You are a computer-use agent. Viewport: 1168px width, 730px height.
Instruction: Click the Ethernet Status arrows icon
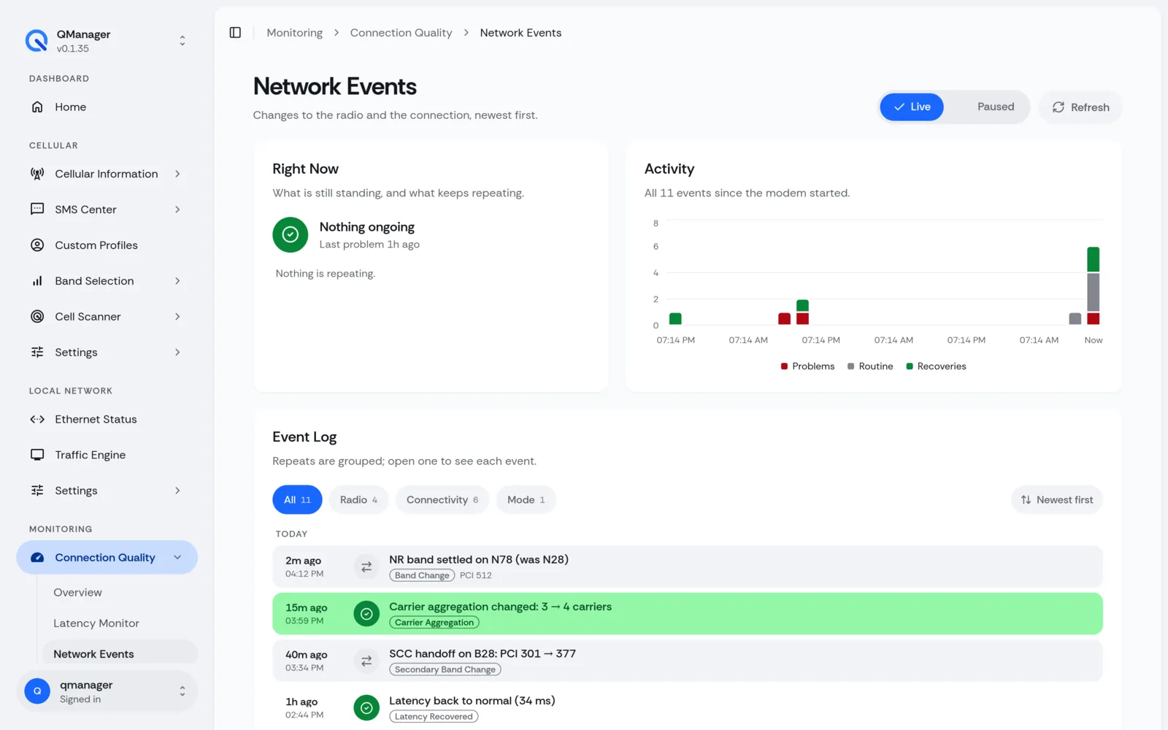click(37, 419)
